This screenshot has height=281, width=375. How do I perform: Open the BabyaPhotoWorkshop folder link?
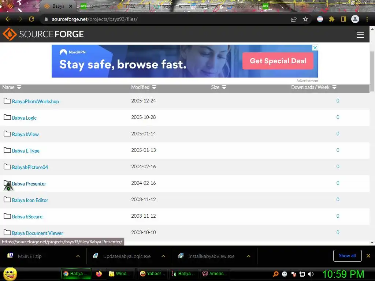point(36,101)
